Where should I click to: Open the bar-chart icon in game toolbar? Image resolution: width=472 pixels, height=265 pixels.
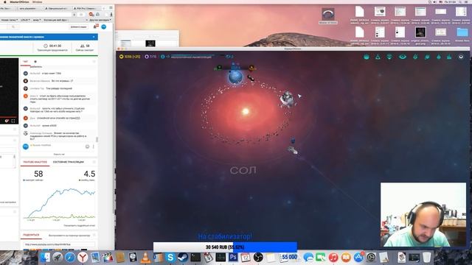pyautogui.click(x=449, y=57)
